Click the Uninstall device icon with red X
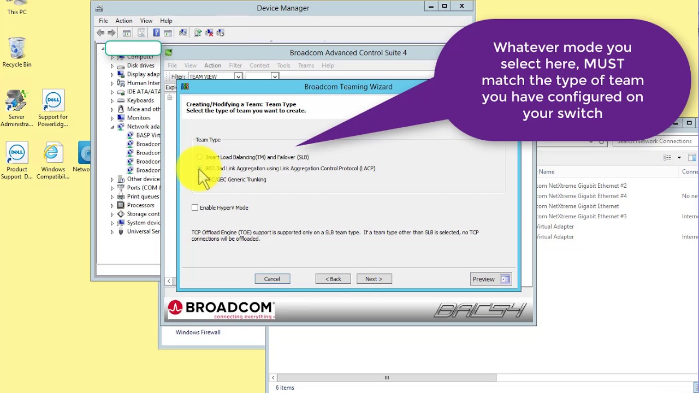Image resolution: width=699 pixels, height=393 pixels. (209, 33)
